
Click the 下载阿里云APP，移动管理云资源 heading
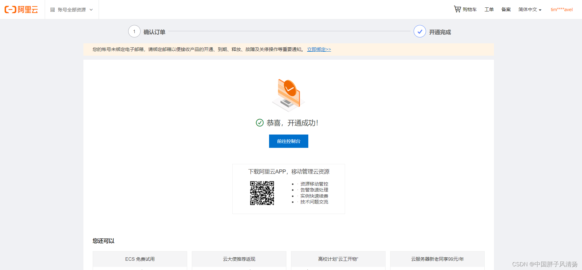point(289,172)
